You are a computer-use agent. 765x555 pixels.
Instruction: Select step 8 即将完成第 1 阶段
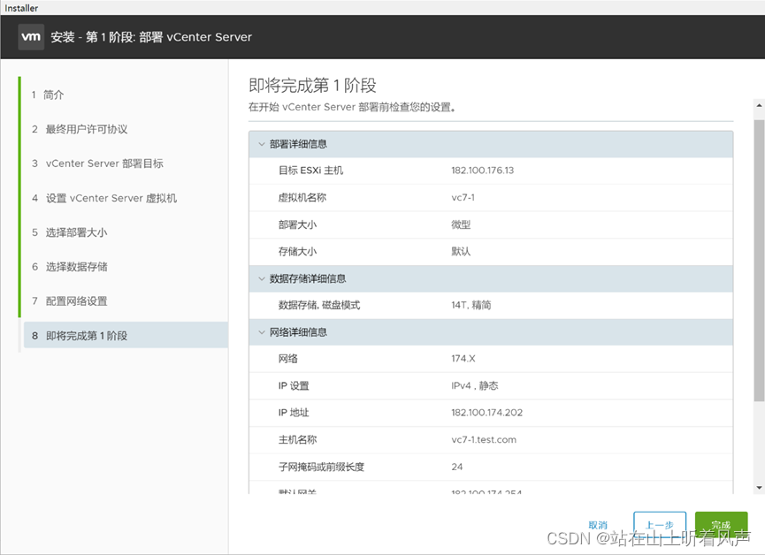click(x=126, y=335)
